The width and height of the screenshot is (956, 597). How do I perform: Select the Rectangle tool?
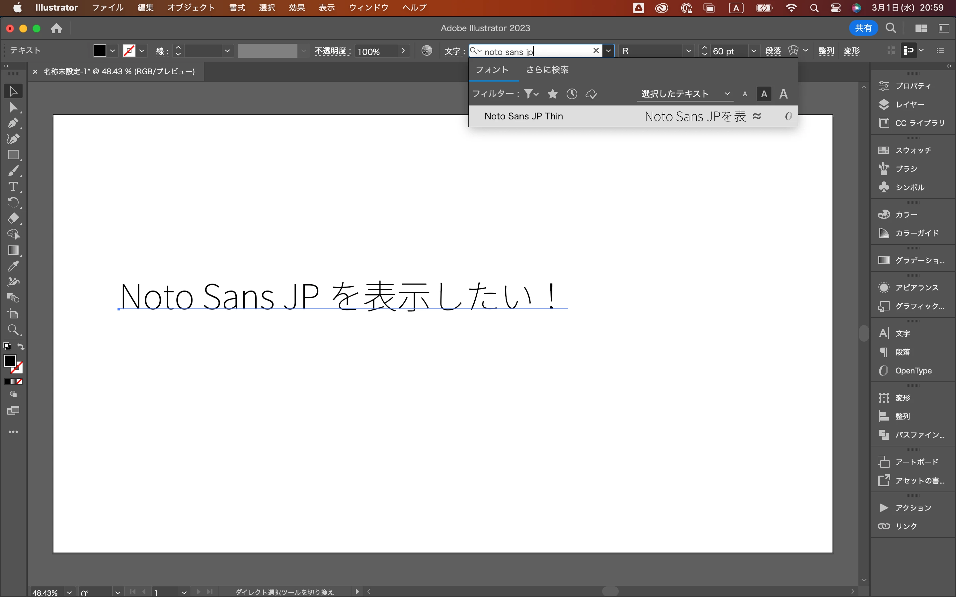click(13, 155)
